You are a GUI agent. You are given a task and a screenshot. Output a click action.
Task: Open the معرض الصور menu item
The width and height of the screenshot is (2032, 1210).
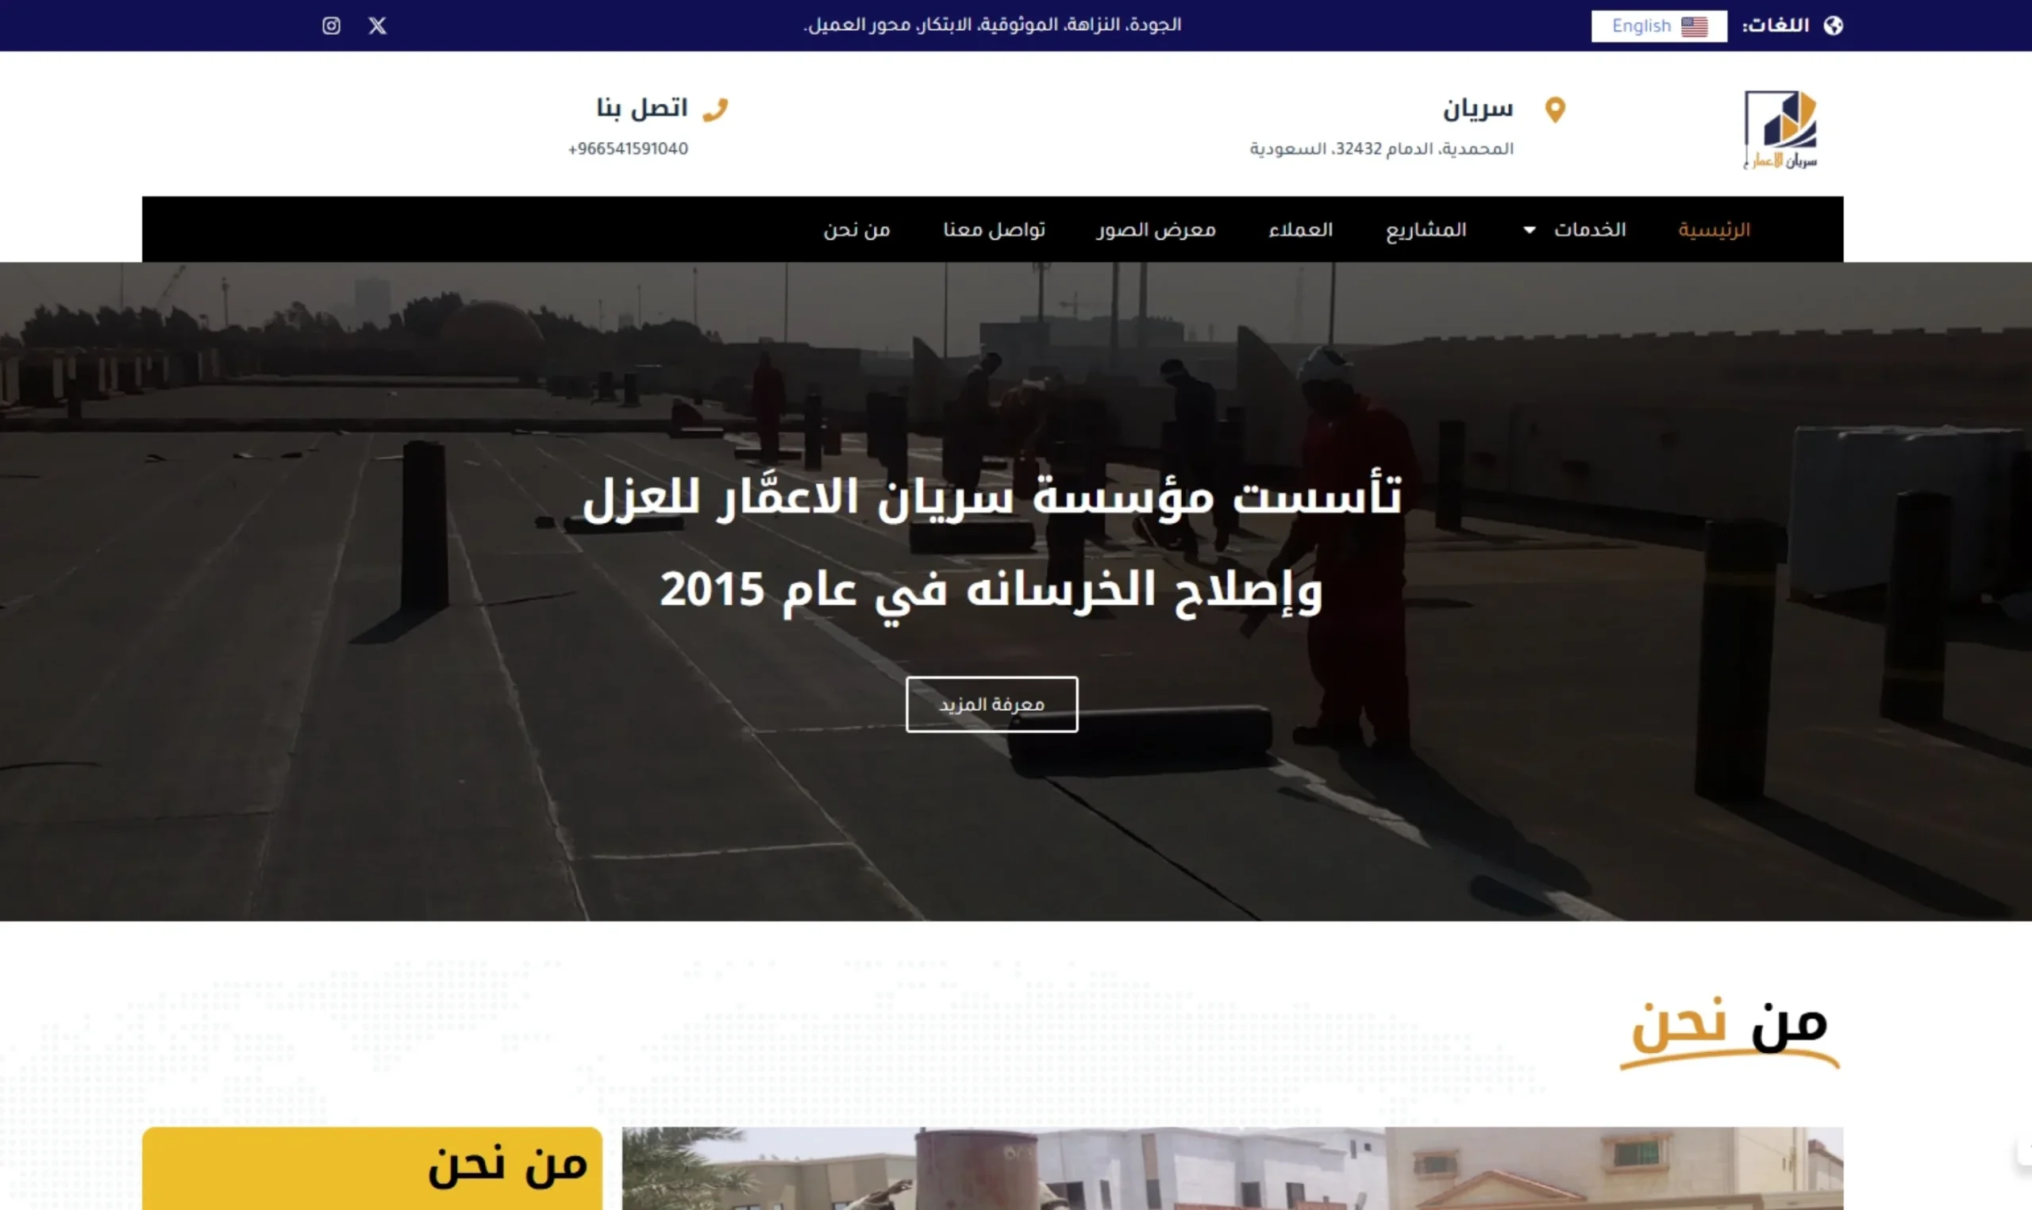1156,230
